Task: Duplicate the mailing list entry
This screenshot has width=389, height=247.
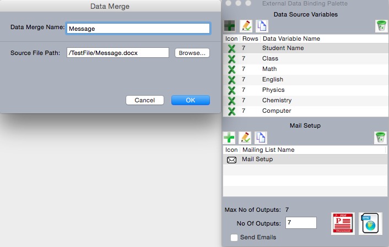Action: (x=261, y=138)
